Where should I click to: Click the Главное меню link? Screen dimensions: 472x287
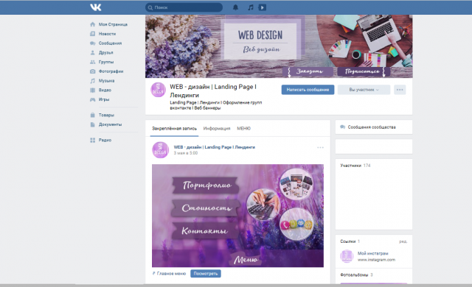[171, 274]
